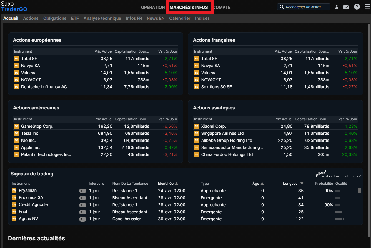Click the EQ icon beside Enel
This screenshot has width=371, height=248.
pyautogui.click(x=14, y=212)
